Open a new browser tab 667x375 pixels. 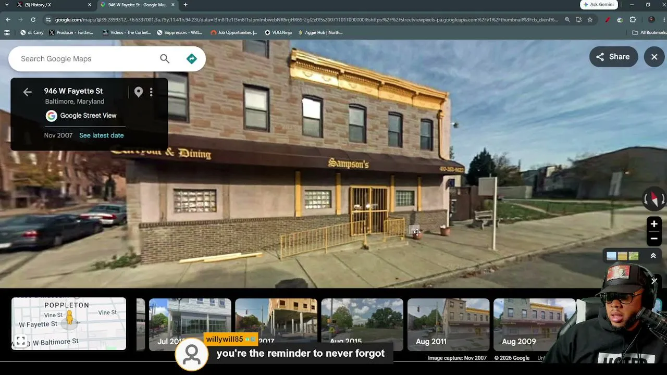[185, 5]
